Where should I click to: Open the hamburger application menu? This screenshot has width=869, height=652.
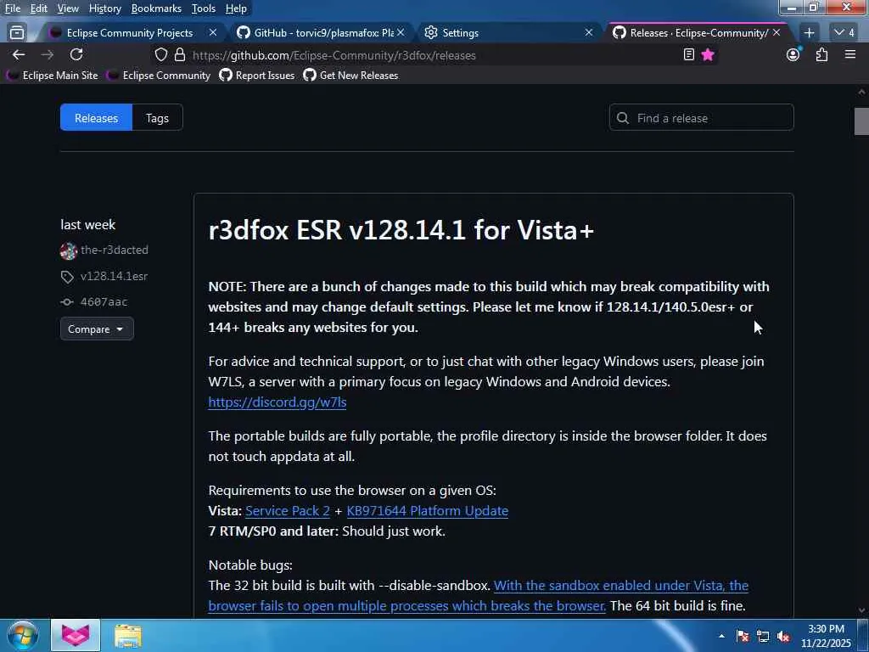850,54
